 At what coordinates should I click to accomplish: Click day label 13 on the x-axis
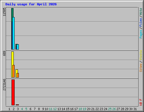click(59, 109)
